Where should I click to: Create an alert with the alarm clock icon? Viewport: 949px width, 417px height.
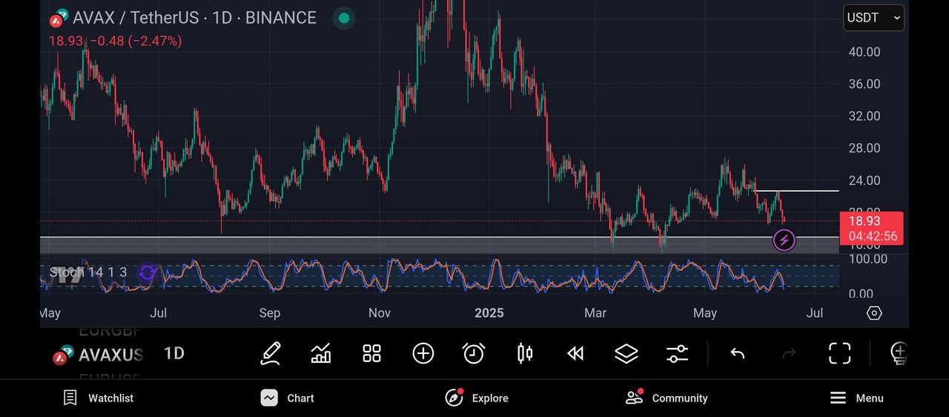pyautogui.click(x=474, y=353)
